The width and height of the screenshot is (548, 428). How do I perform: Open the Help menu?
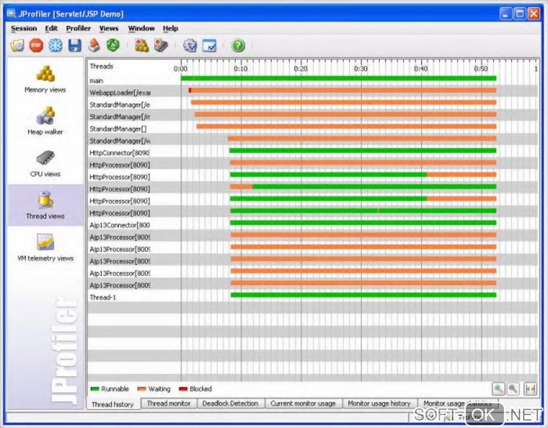(x=170, y=28)
